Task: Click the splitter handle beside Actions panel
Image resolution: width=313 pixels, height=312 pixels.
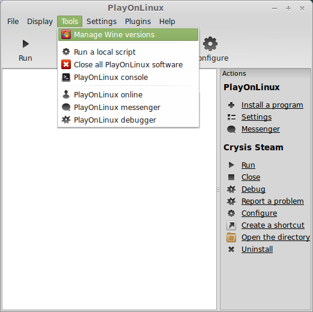Action: point(218,189)
